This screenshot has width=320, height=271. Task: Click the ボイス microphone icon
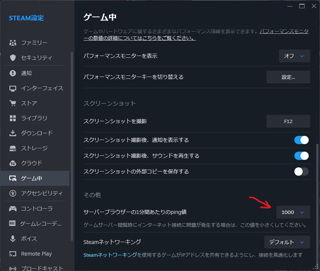(x=13, y=239)
